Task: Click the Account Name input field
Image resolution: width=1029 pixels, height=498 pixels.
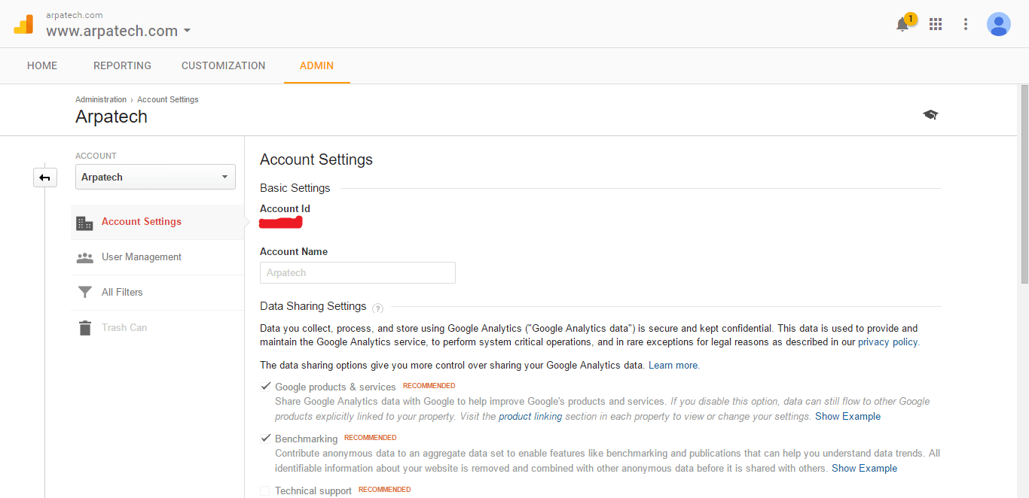Action: click(358, 272)
